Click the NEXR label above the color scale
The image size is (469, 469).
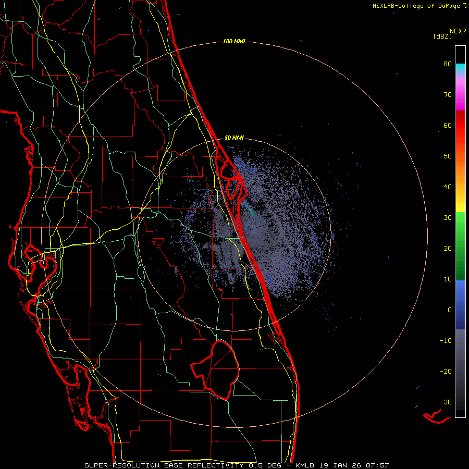tap(458, 31)
